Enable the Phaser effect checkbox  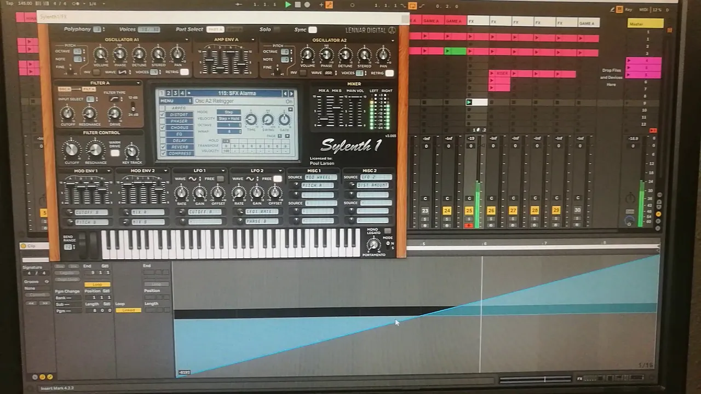(163, 121)
